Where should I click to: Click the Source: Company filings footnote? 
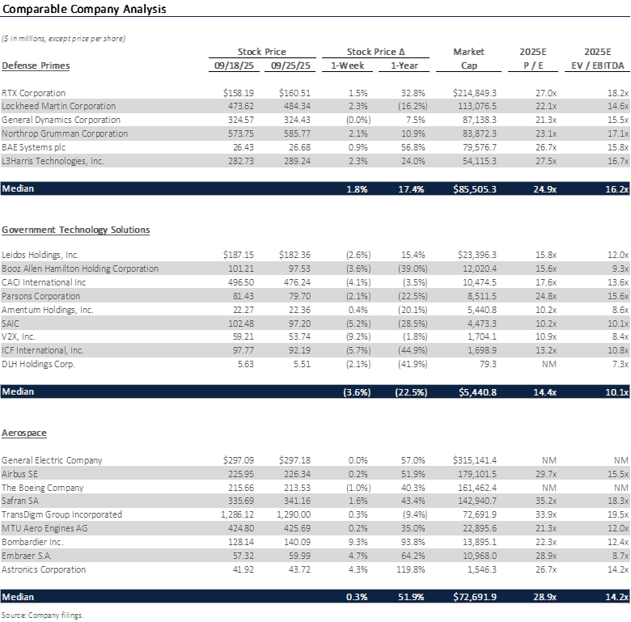point(42,615)
